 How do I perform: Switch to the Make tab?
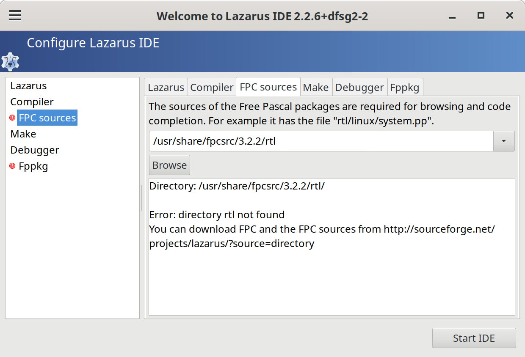click(316, 88)
